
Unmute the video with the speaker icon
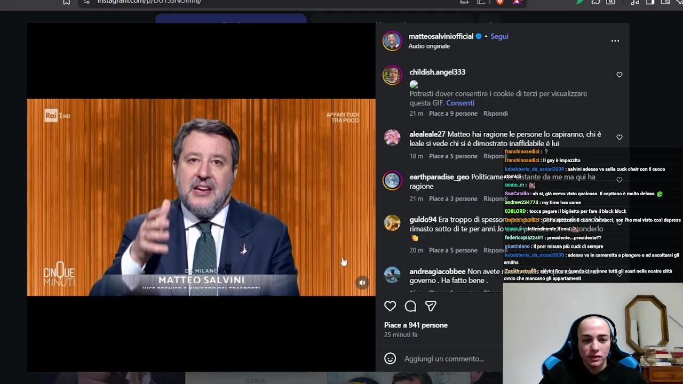tap(362, 283)
